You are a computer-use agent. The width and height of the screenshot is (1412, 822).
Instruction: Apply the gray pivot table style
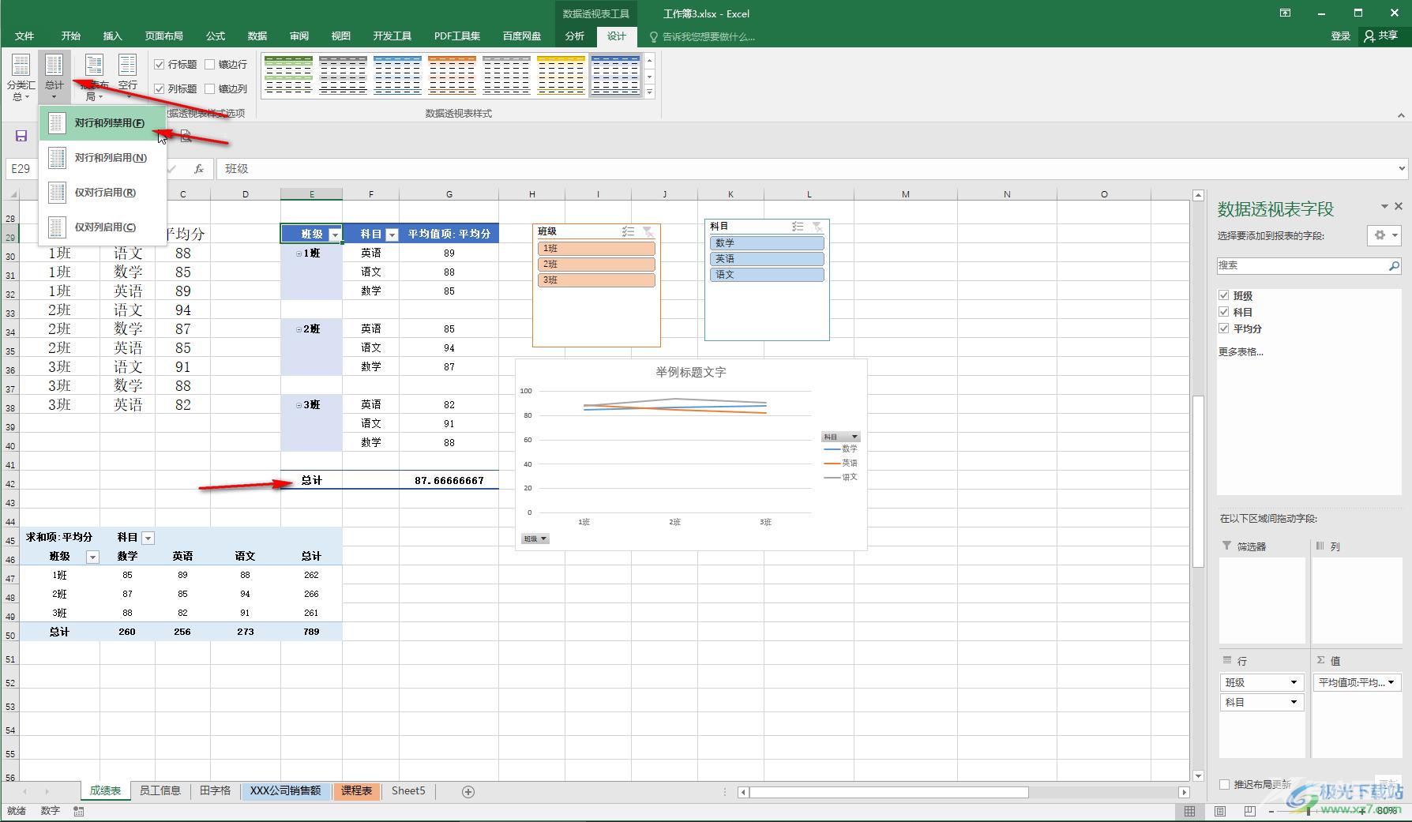point(343,75)
